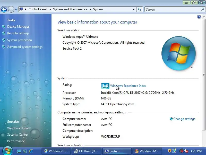Open System protection task link
This screenshot has height=155, width=206.
[20, 40]
